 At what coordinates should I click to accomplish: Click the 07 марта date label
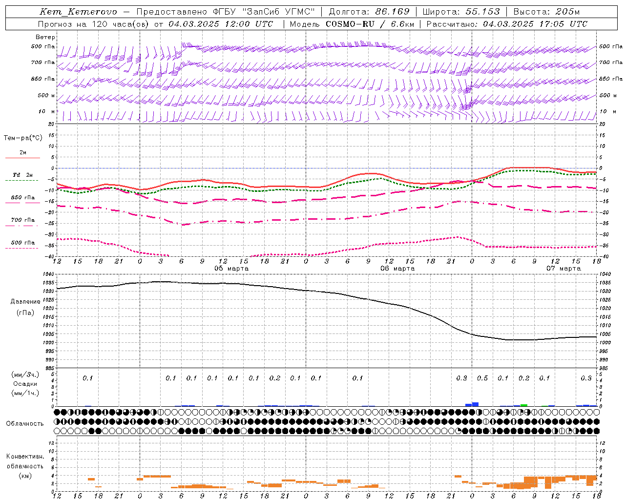(563, 269)
